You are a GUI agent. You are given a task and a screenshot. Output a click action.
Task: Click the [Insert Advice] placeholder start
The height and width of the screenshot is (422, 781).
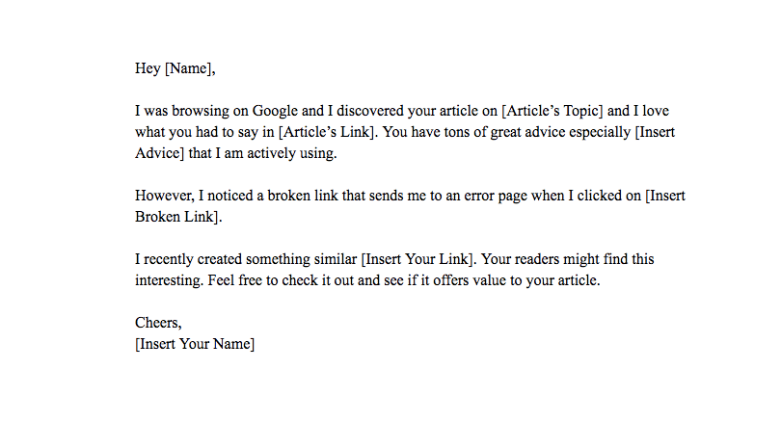[x=655, y=132]
